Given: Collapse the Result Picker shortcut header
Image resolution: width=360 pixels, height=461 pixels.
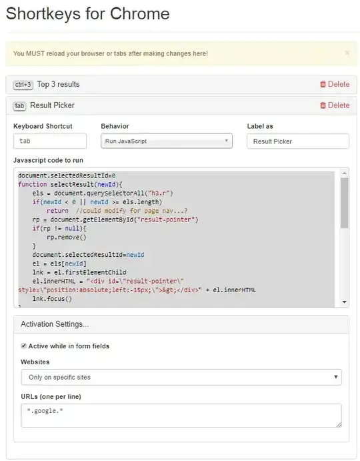Looking at the screenshot, I should (x=181, y=105).
